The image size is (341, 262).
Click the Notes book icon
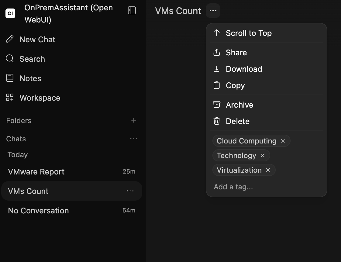[x=10, y=78]
